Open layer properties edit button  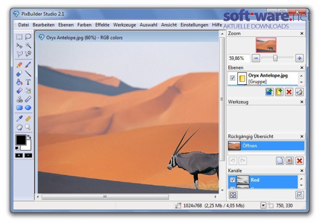tap(299, 92)
